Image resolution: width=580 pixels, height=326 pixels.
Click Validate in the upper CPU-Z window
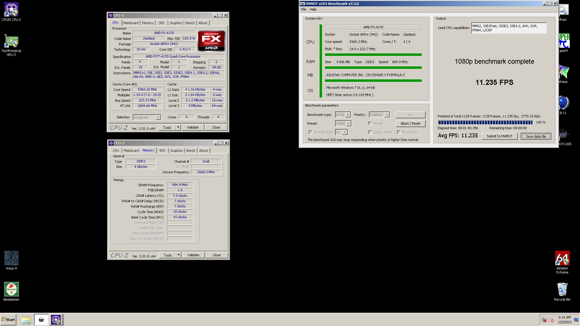[193, 127]
